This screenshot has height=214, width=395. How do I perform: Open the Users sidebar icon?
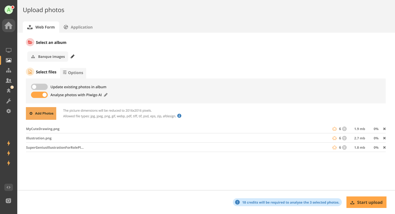tap(9, 80)
